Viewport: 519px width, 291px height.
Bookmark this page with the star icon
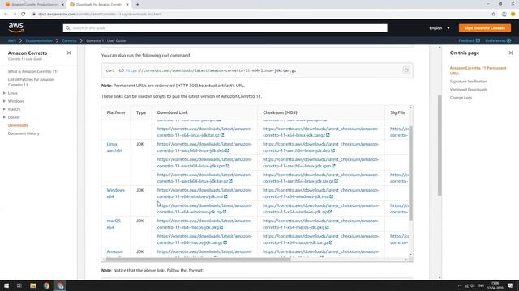pyautogui.click(x=494, y=14)
